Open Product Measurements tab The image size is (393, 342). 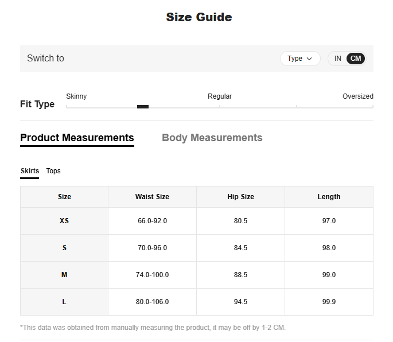[x=77, y=138]
